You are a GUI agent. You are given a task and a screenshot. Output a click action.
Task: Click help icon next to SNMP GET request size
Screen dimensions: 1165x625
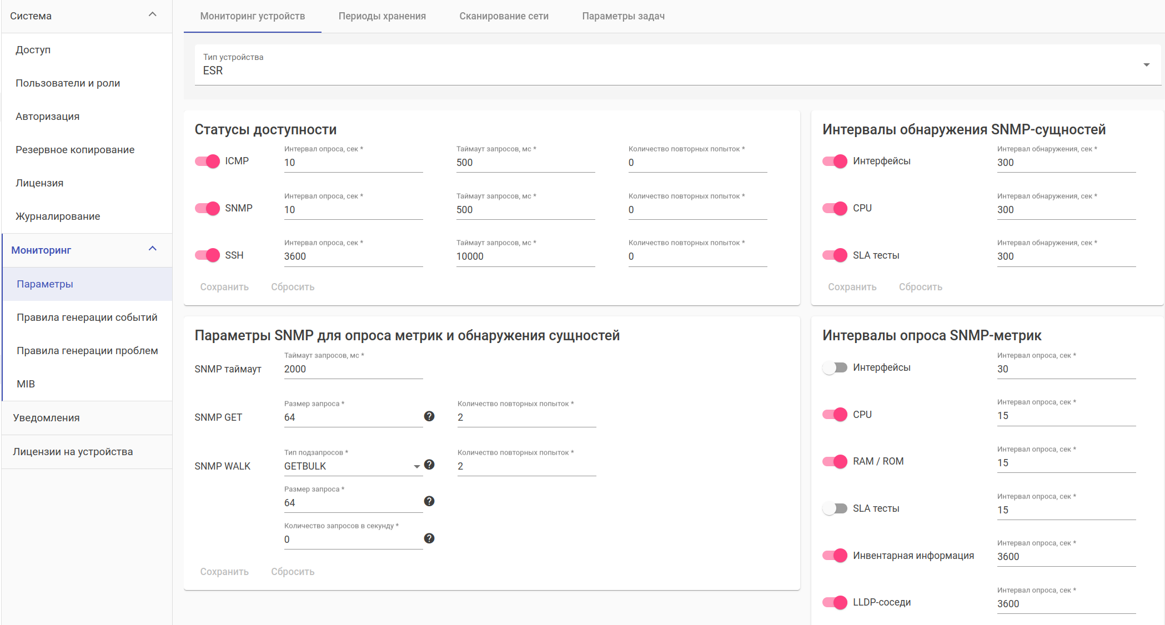(429, 416)
